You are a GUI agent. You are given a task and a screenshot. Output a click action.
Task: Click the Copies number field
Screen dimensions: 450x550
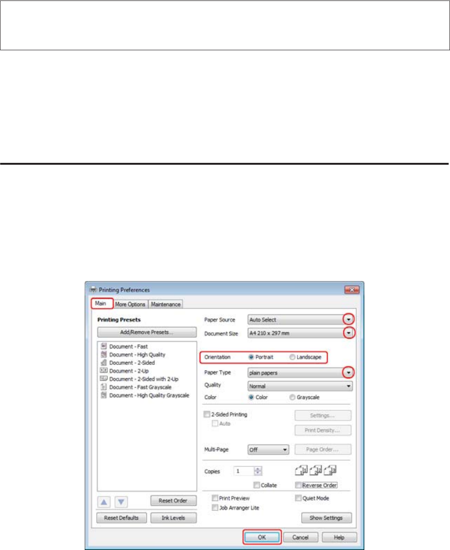[x=244, y=471]
